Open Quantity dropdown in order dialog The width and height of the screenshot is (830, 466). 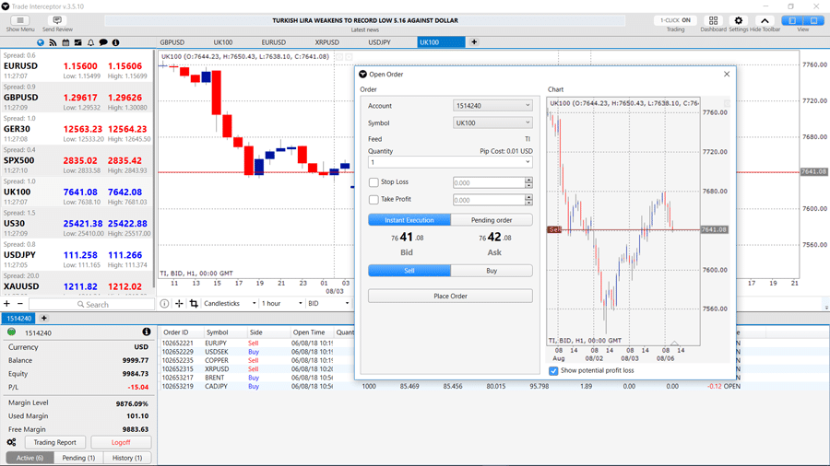point(450,162)
